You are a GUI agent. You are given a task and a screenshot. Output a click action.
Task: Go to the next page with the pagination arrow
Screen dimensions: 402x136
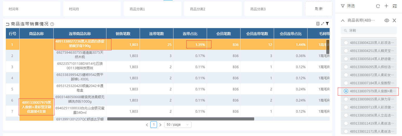click(160, 125)
